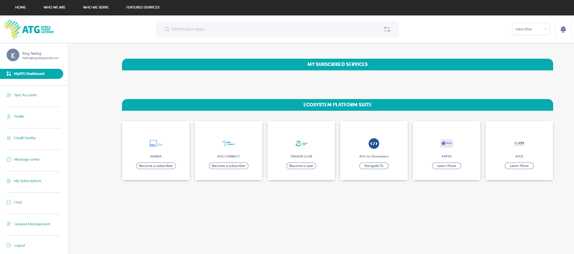Click the ATG for Developers code icon
Screen dimensions: 574x254
coord(374,144)
